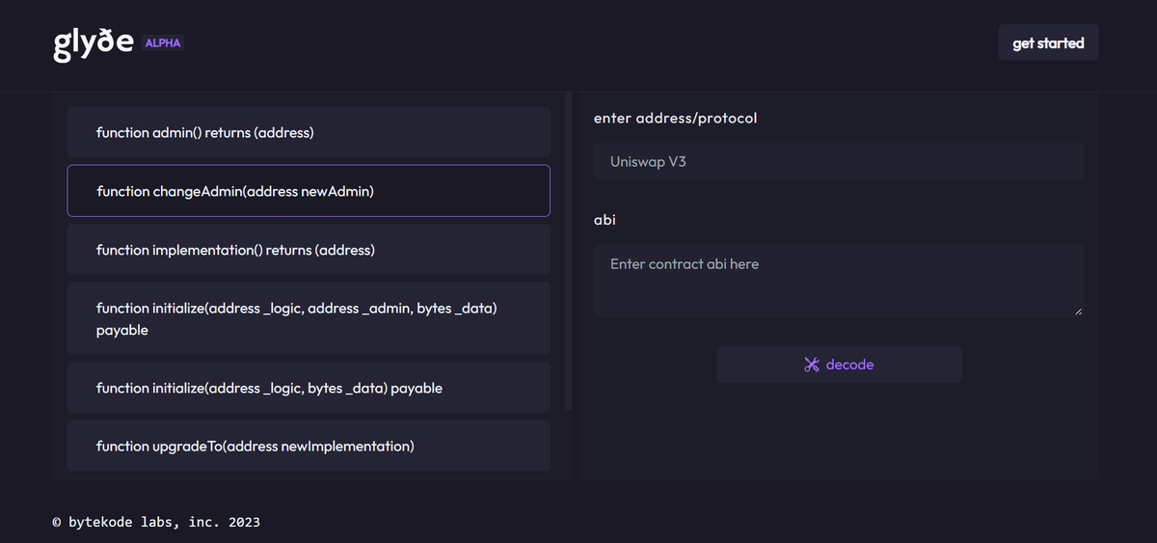Click the tools icon on decode
This screenshot has height=543, width=1157.
pyautogui.click(x=812, y=365)
